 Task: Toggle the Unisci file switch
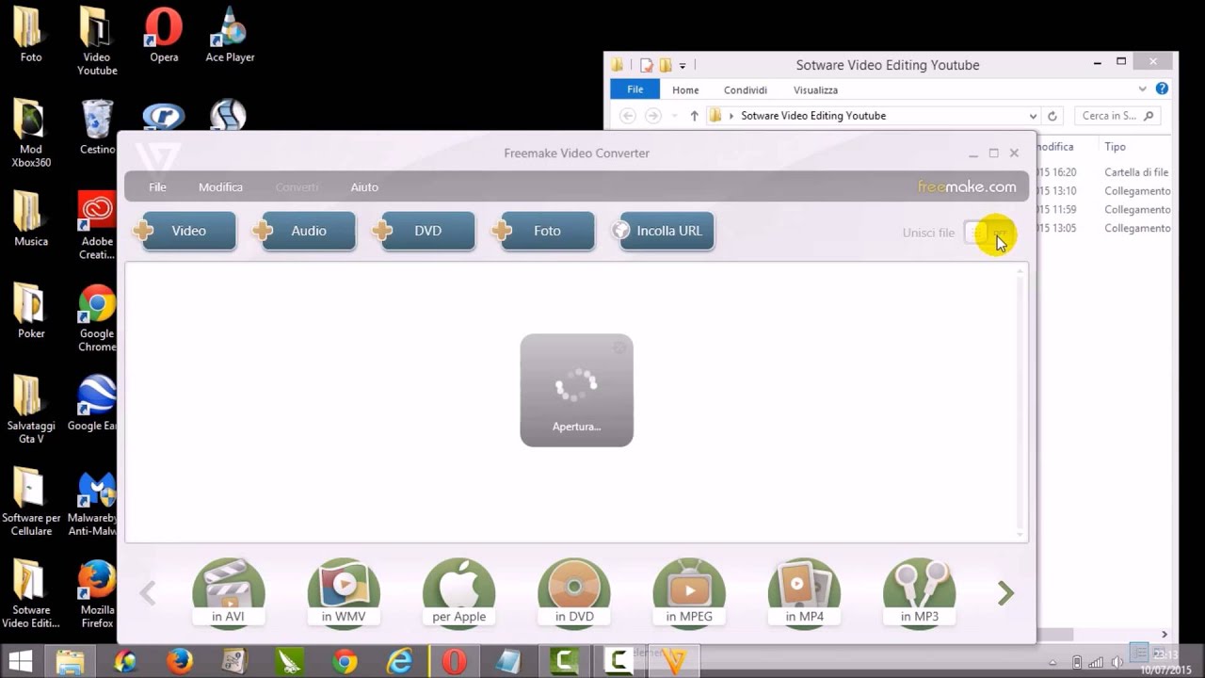click(989, 233)
